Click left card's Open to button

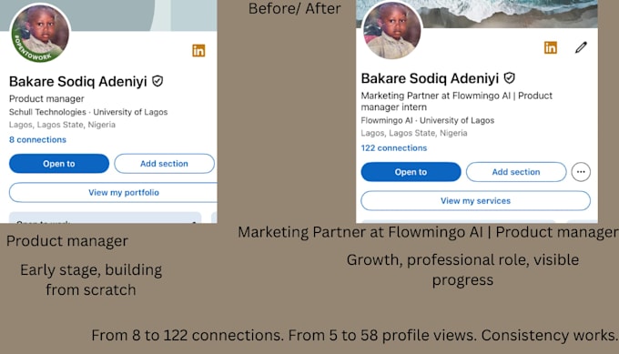pos(59,164)
